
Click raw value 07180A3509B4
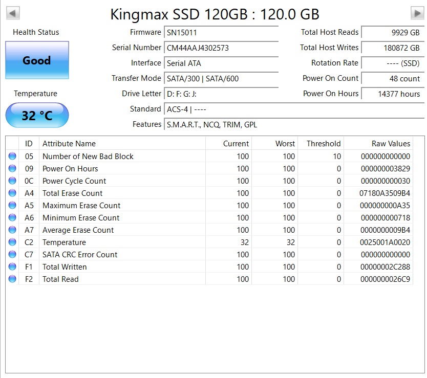(x=385, y=193)
